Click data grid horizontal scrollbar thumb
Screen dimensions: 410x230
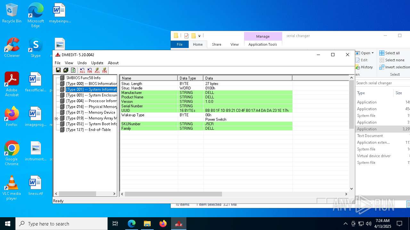tap(173, 194)
